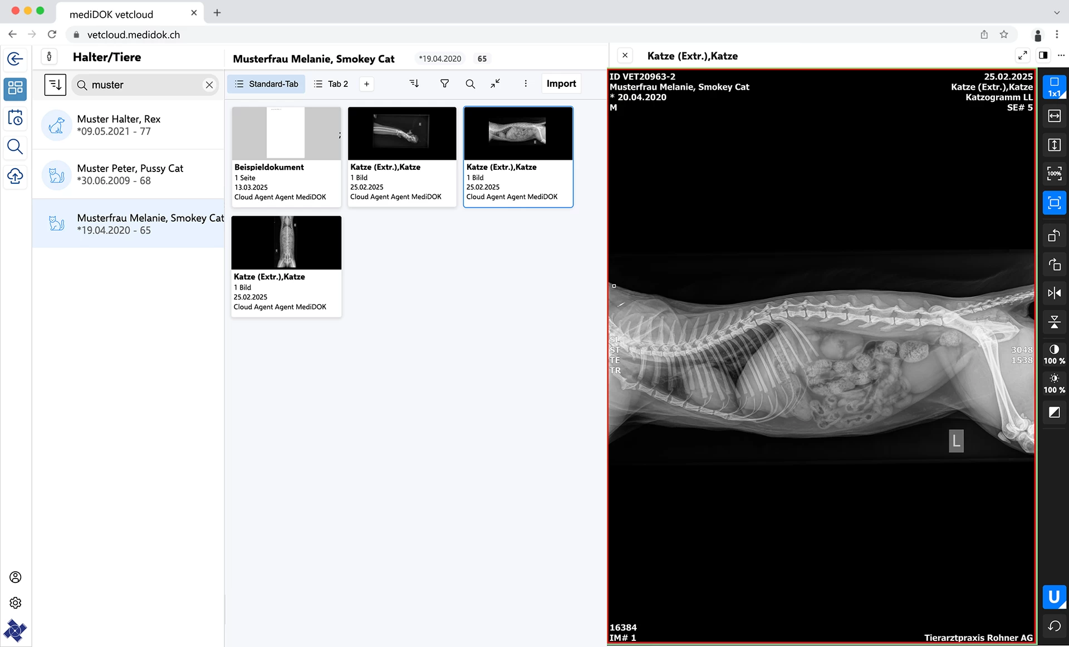Open the Beispieldokument thumbnail
The width and height of the screenshot is (1069, 647).
click(286, 156)
